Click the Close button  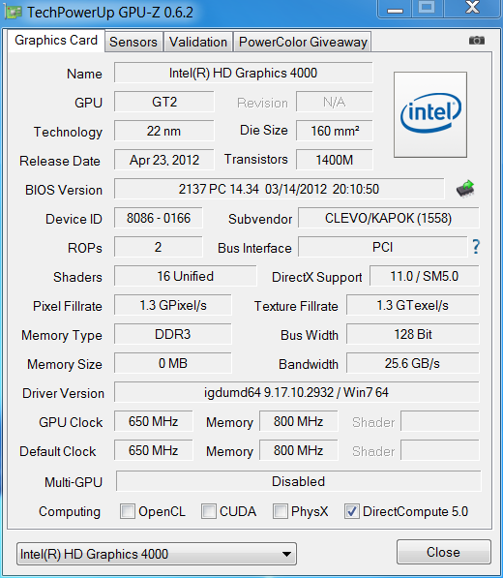coord(444,552)
